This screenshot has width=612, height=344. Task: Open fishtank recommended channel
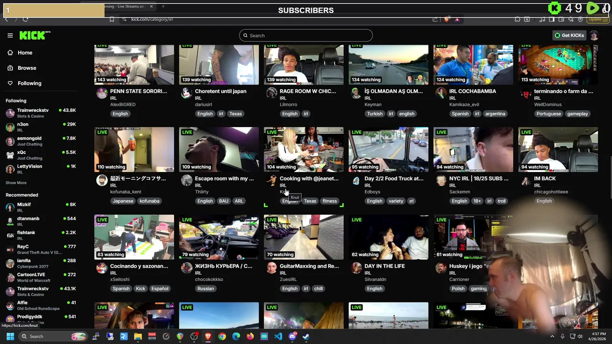[41, 235]
